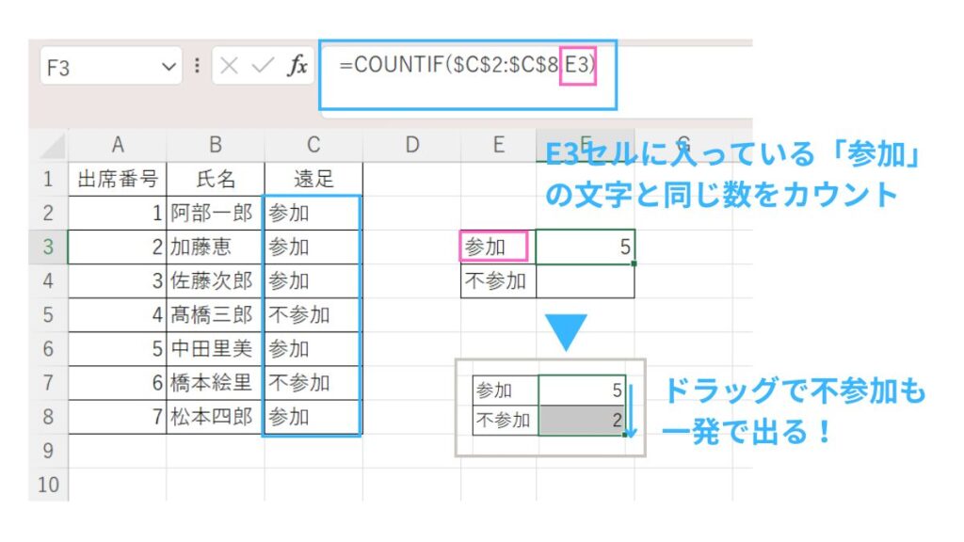Image resolution: width=964 pixels, height=542 pixels.
Task: Select row 10 header
Action: [x=48, y=485]
